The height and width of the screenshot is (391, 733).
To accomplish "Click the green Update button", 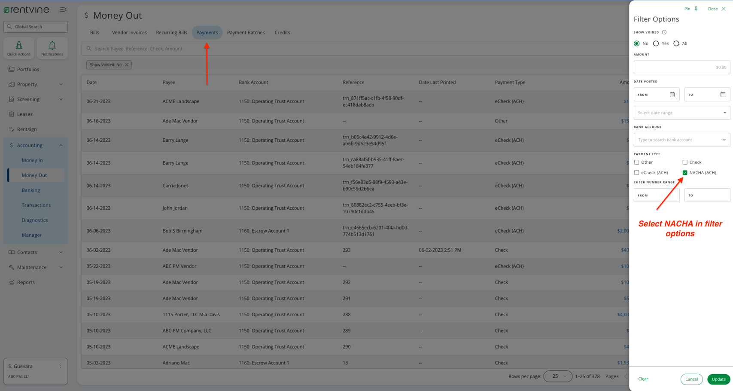I will pos(718,379).
